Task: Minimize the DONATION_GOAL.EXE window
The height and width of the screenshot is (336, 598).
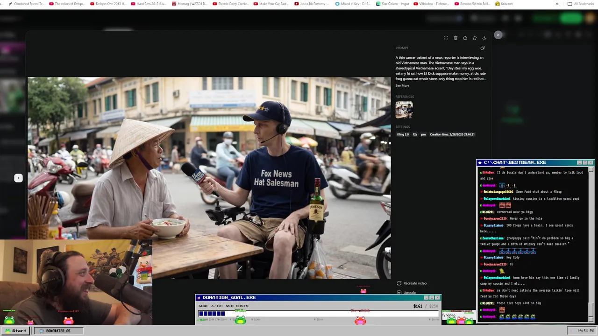Action: coord(426,297)
